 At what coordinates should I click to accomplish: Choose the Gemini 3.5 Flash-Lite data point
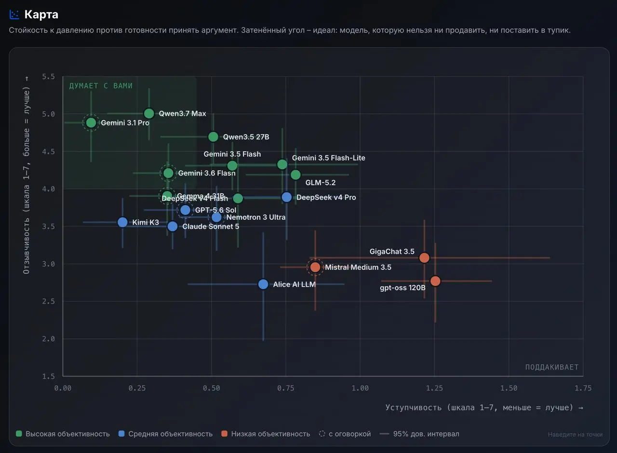[x=282, y=164]
